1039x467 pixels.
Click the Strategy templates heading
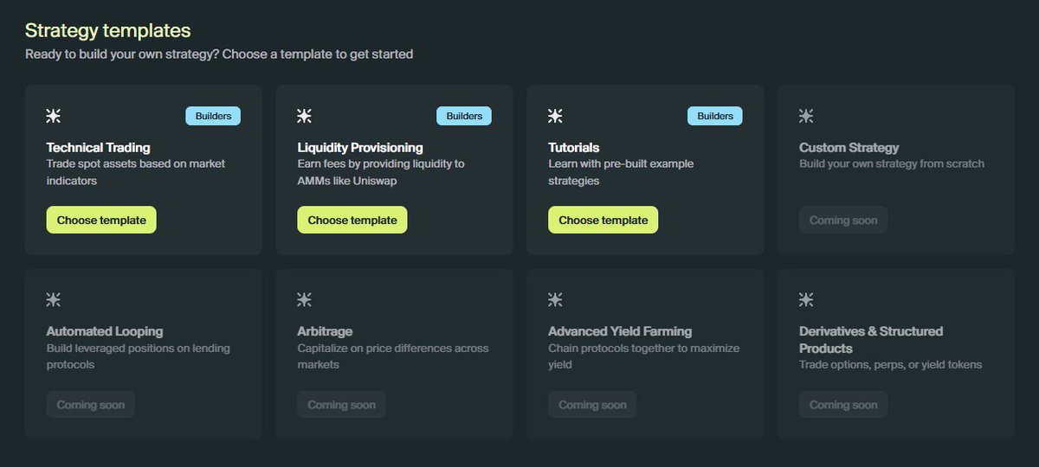pyautogui.click(x=108, y=30)
